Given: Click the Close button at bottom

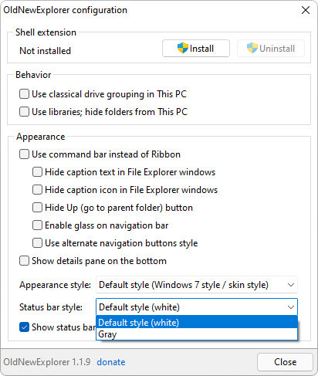Looking at the screenshot, I should [x=285, y=362].
